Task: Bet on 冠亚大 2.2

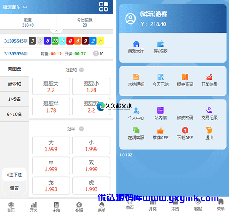Action: click(51, 86)
